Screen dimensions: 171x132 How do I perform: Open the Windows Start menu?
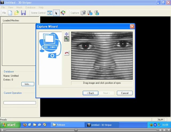pyautogui.click(x=10, y=125)
